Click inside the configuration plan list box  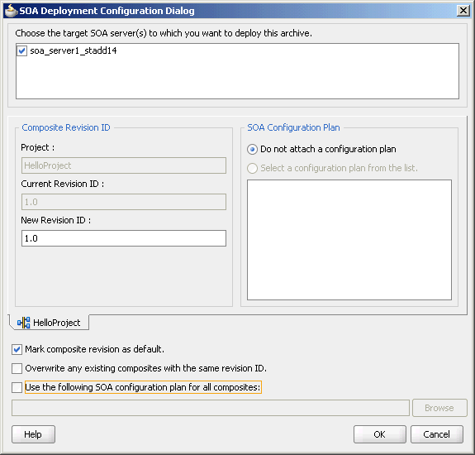[349, 240]
